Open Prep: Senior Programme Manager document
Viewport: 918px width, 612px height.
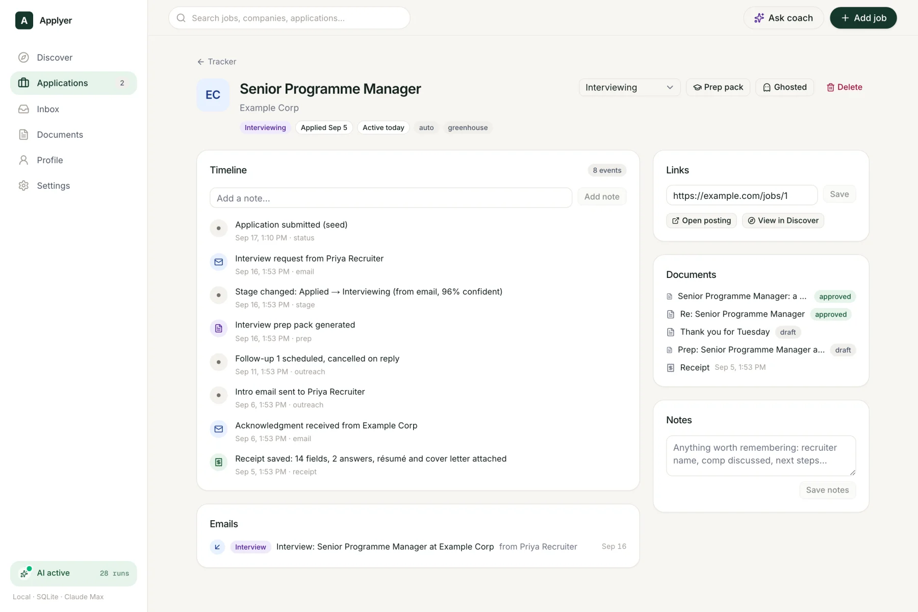pos(751,350)
